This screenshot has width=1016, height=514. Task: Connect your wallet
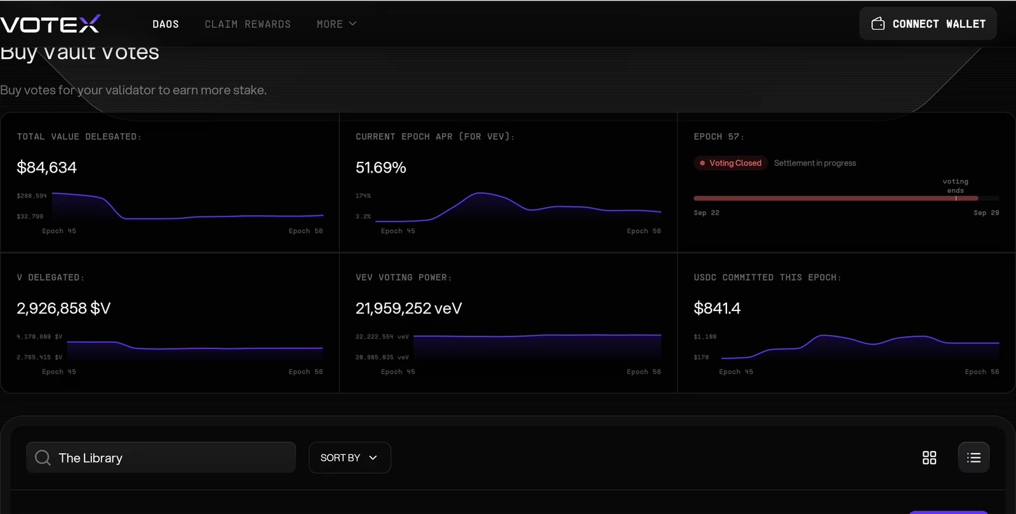(928, 23)
